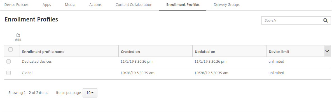
Task: Switch to the Delivery Groups tab
Action: click(x=226, y=5)
